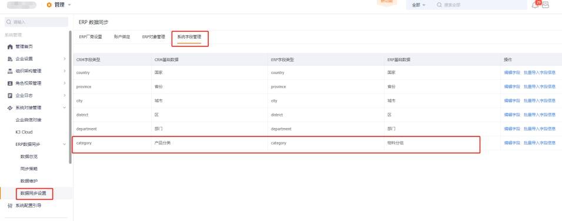Viewport: 562px width, 221px height.
Task: Click the 系统配置引导 sliders icon
Action: [x=10, y=206]
